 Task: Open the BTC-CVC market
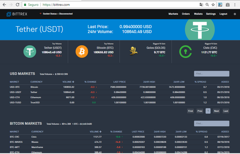click(x=15, y=137)
